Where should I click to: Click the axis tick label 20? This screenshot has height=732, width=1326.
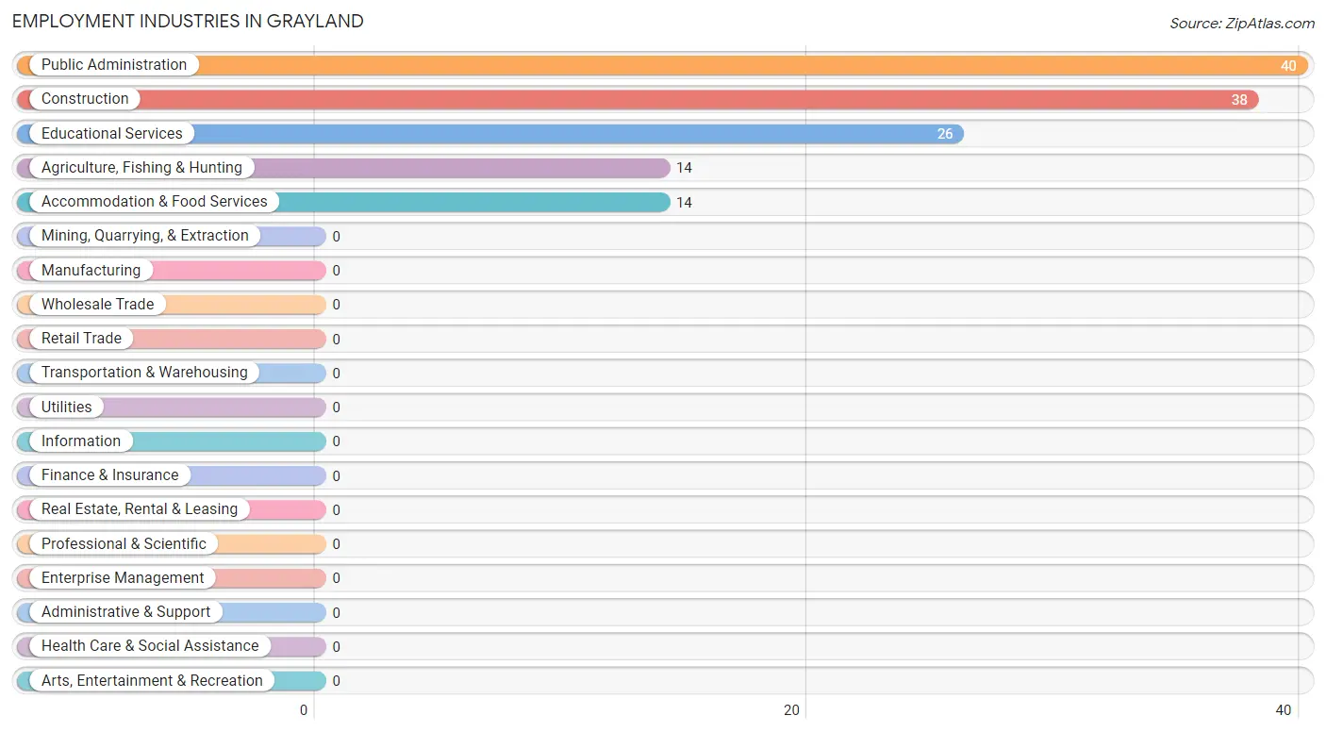(792, 710)
